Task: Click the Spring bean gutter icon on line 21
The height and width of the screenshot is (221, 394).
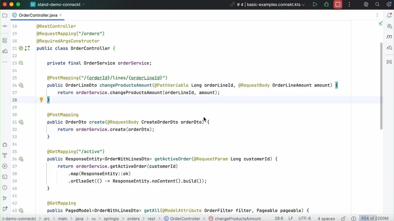Action: point(21,48)
